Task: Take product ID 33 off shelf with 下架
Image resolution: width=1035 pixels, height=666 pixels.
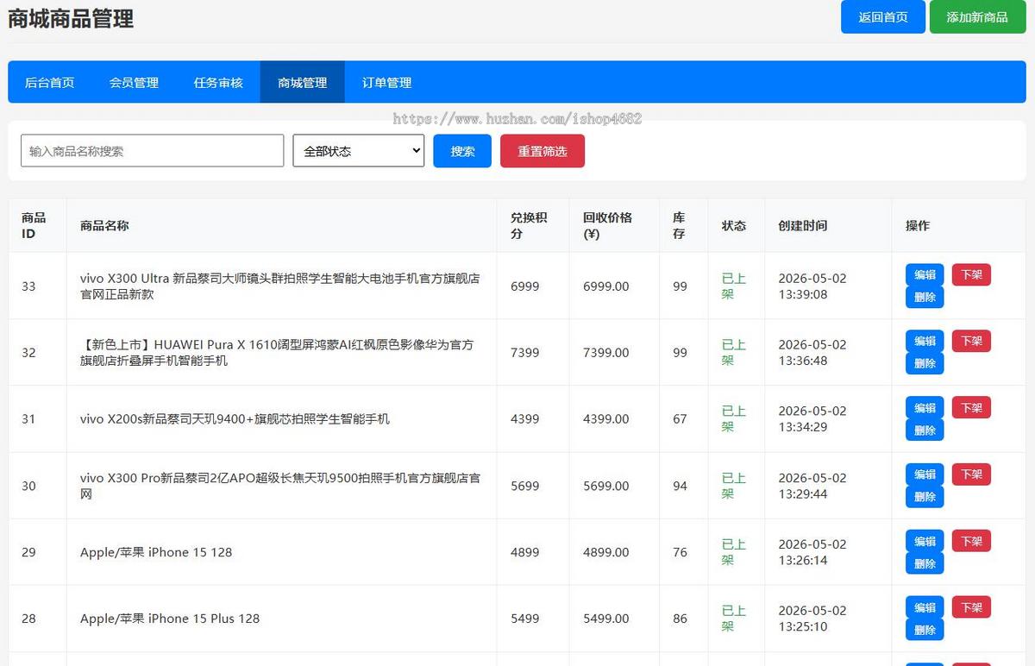Action: (x=971, y=274)
